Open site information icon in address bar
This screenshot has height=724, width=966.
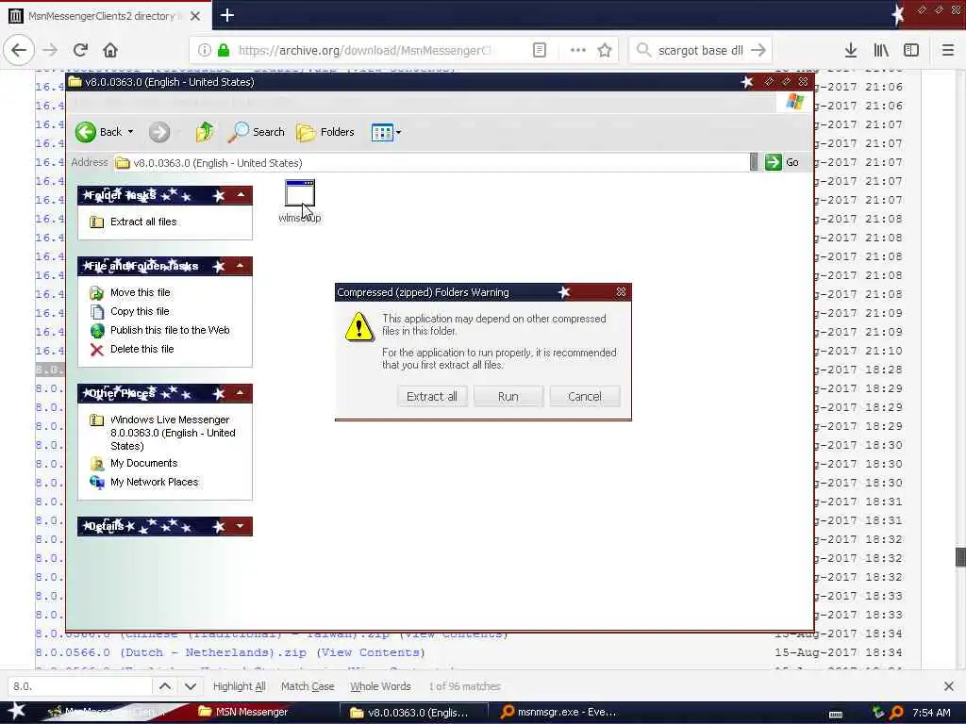(x=205, y=51)
